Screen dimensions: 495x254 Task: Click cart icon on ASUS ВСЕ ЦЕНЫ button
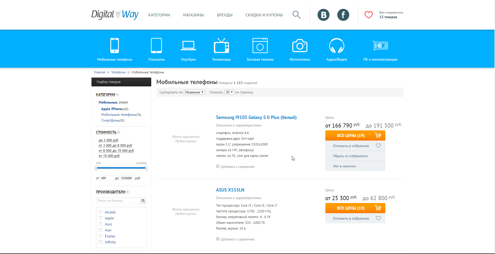[x=378, y=208]
